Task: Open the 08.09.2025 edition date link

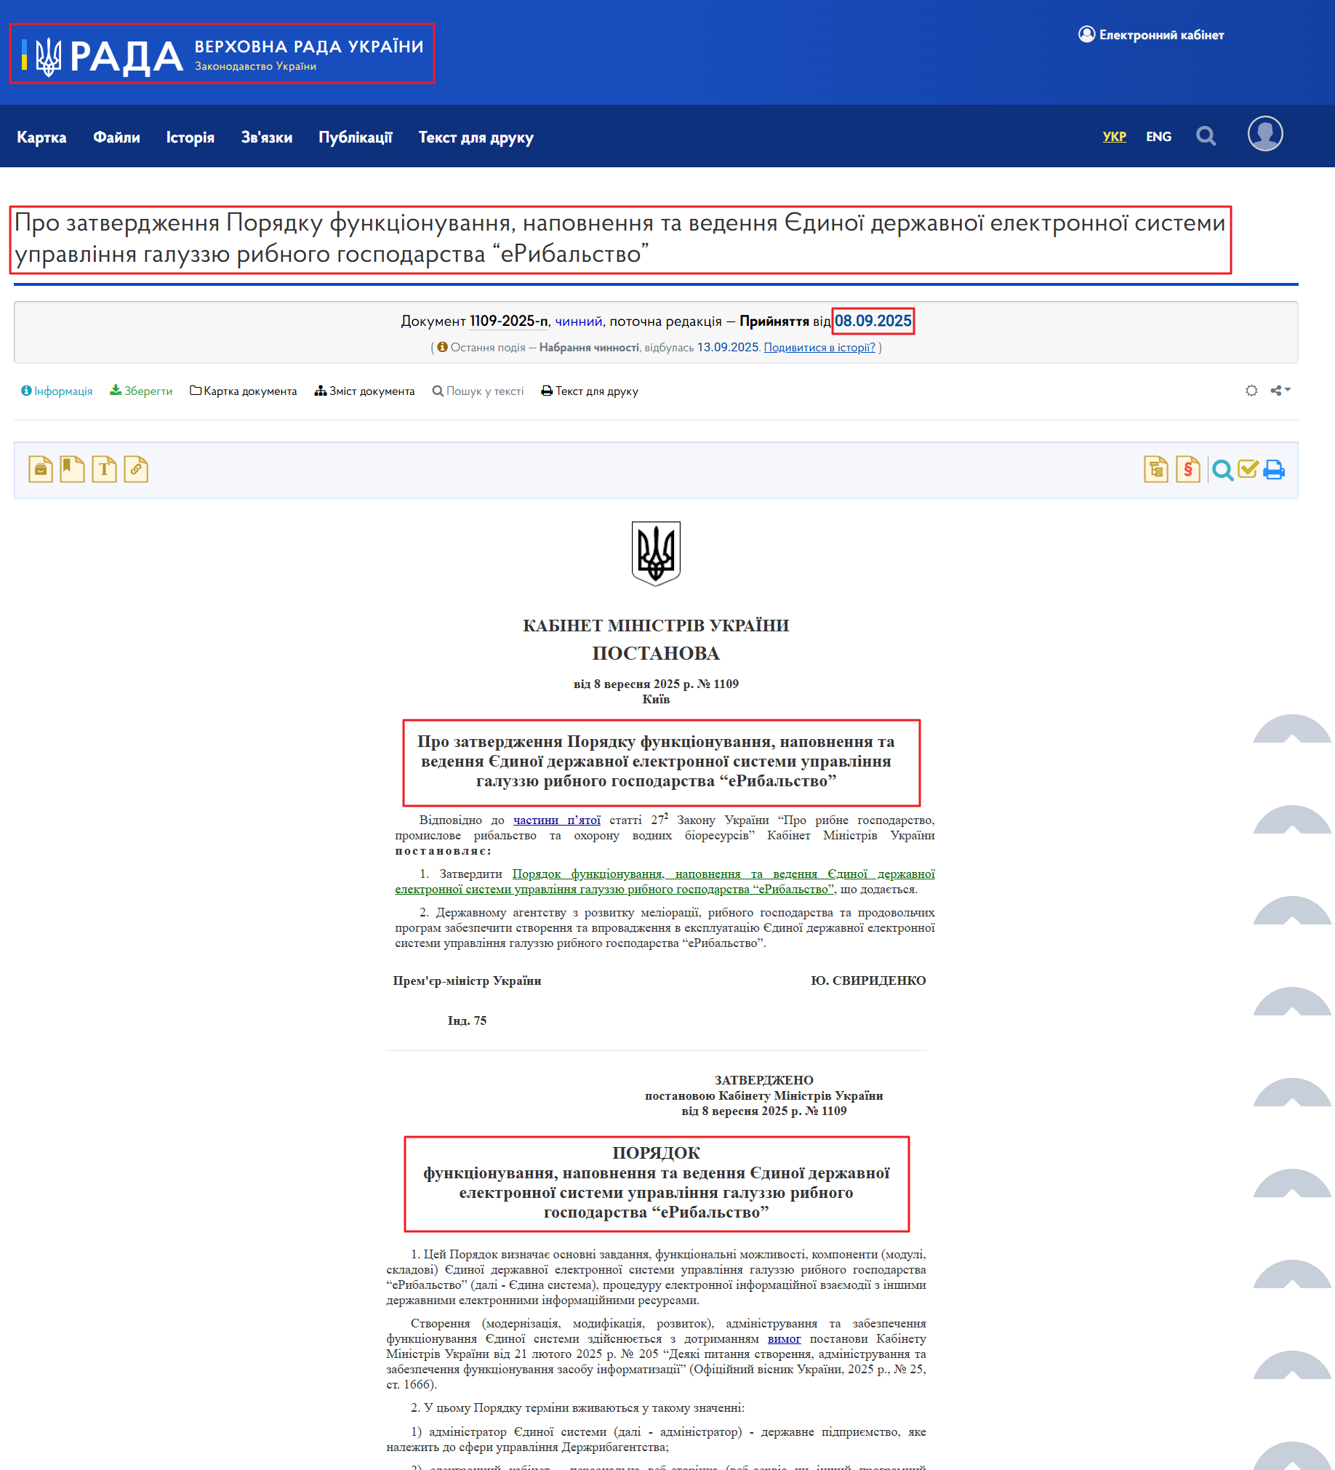Action: 873,321
